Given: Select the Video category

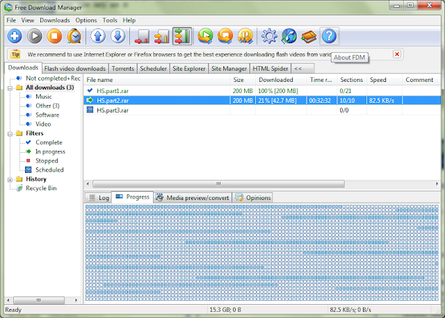Looking at the screenshot, I should click(43, 124).
